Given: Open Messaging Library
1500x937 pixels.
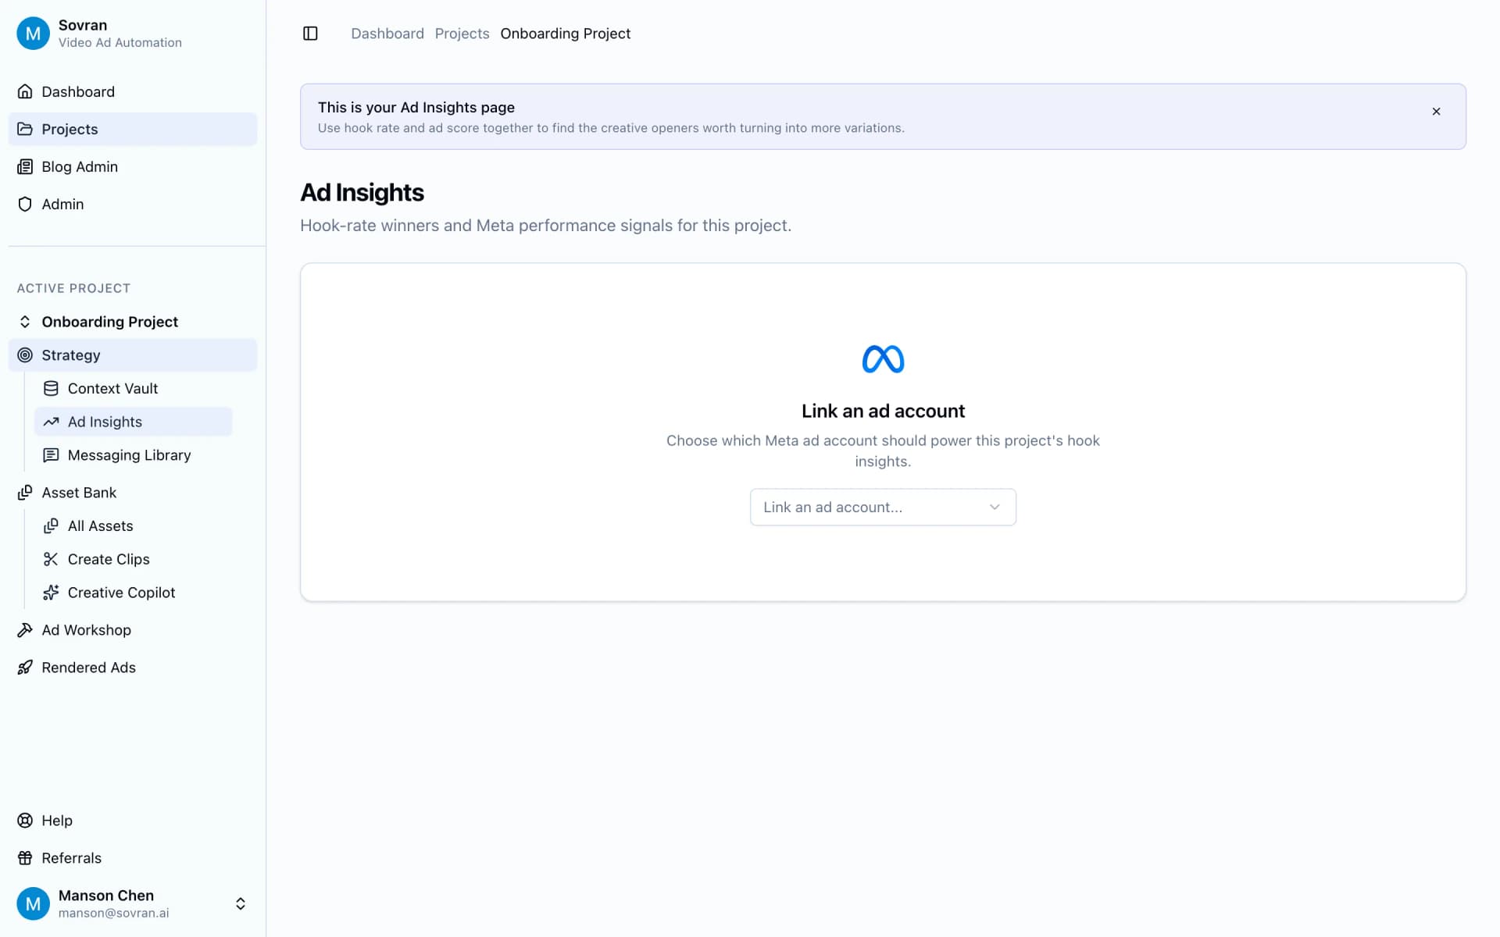Looking at the screenshot, I should (x=134, y=455).
